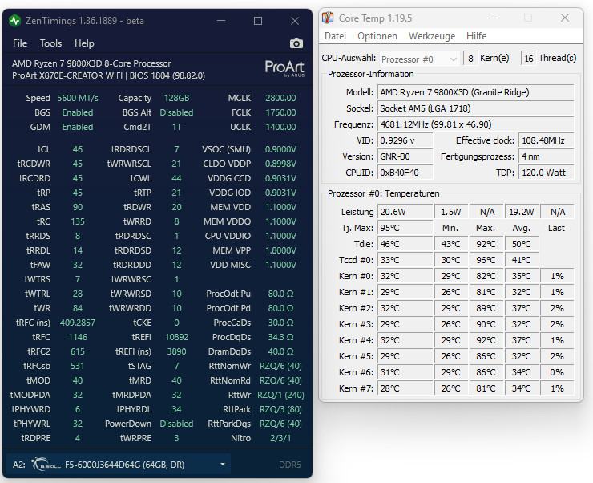This screenshot has height=483, width=593.
Task: Click the TDP value 120.0 Watt
Action: click(546, 172)
